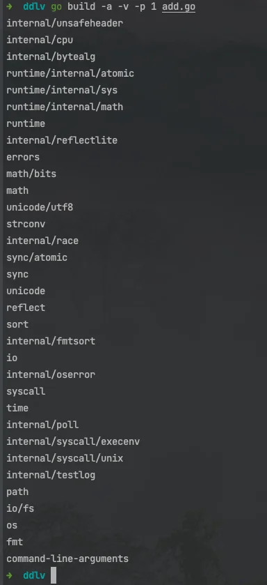Click the internal/fmtsort line
Screen dimensions: 267x585
[x=51, y=341]
